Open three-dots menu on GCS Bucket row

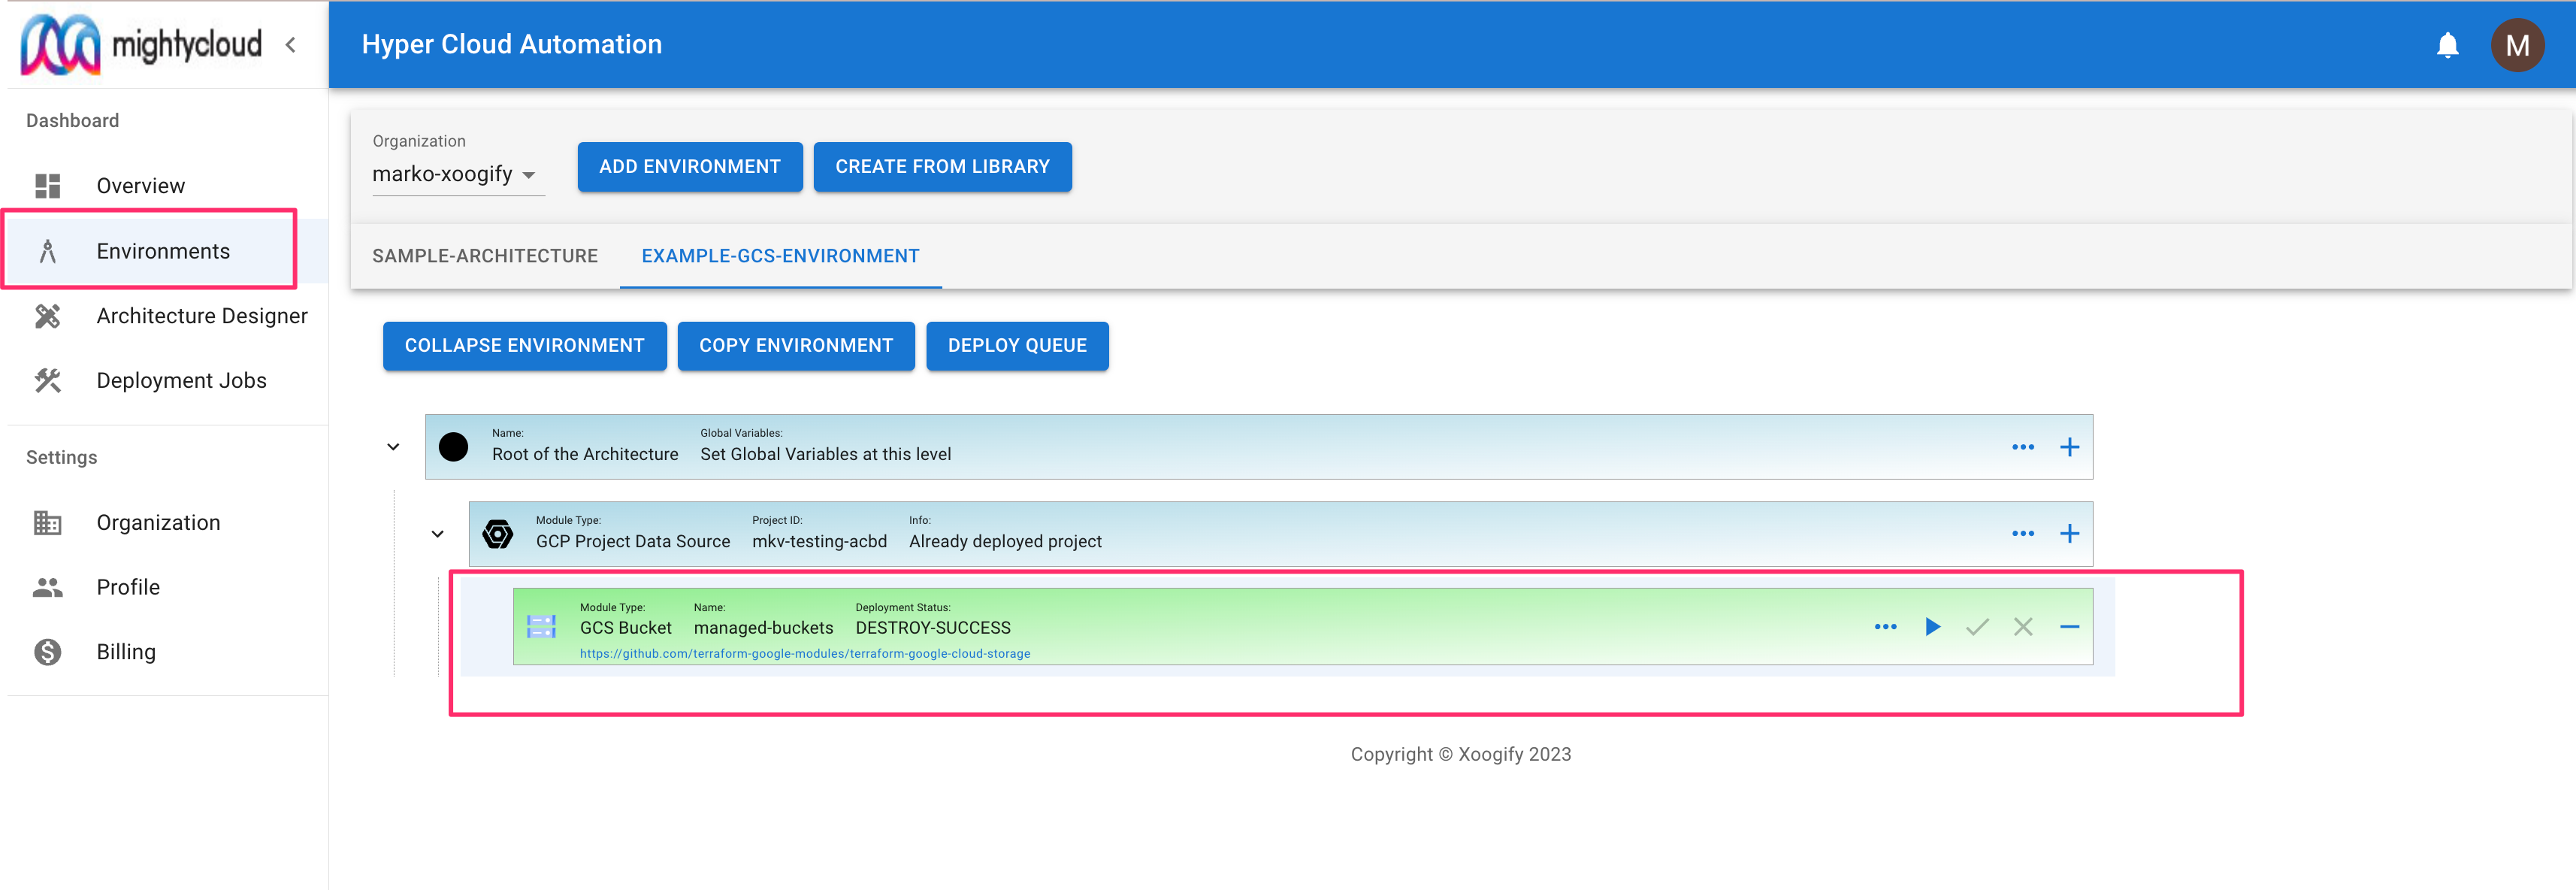pyautogui.click(x=1885, y=627)
